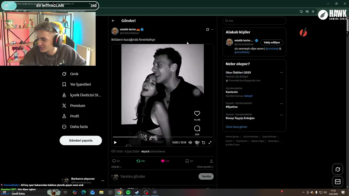
Task: Open the Kantenin trending topic
Action: pos(232,92)
